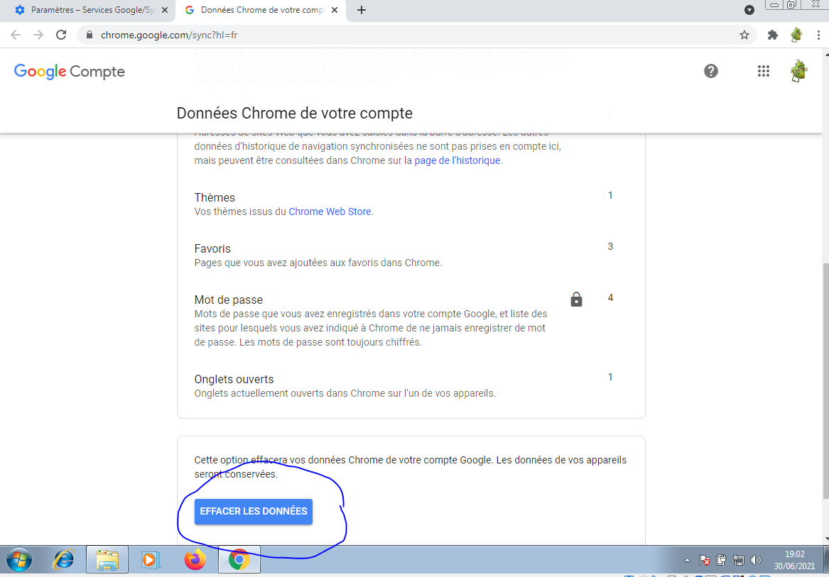Viewport: 829px width, 577px height.
Task: Click the lock icon beside Mot de passe
Action: (576, 300)
